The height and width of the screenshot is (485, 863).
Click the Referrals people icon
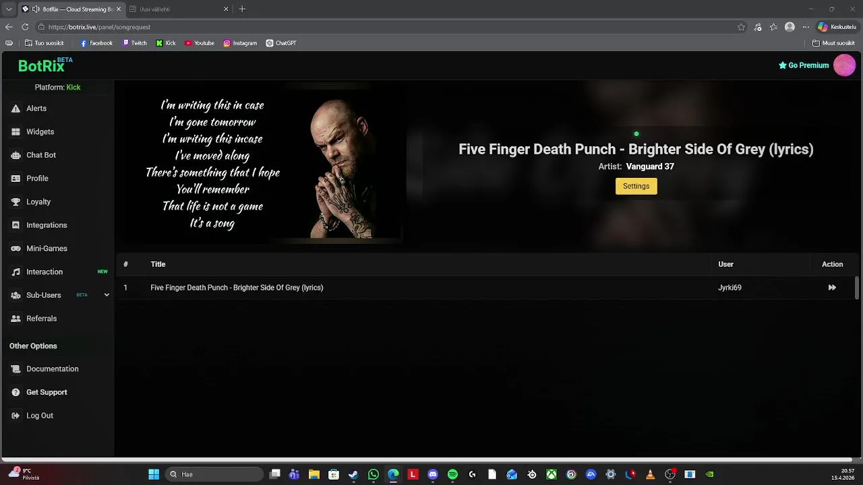[x=16, y=319]
